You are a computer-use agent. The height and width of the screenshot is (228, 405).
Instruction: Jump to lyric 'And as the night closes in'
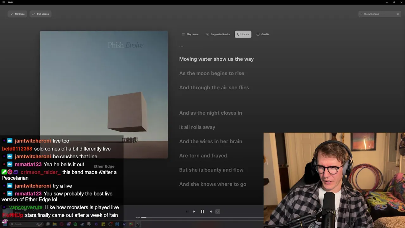(x=211, y=113)
